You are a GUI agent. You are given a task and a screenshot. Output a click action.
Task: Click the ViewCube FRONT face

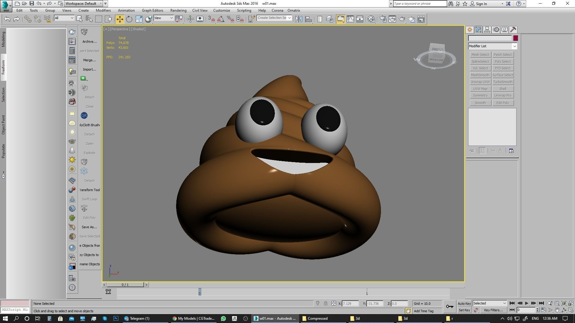[437, 50]
